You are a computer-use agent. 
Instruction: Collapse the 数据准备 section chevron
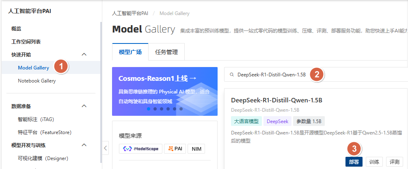coord(84,106)
